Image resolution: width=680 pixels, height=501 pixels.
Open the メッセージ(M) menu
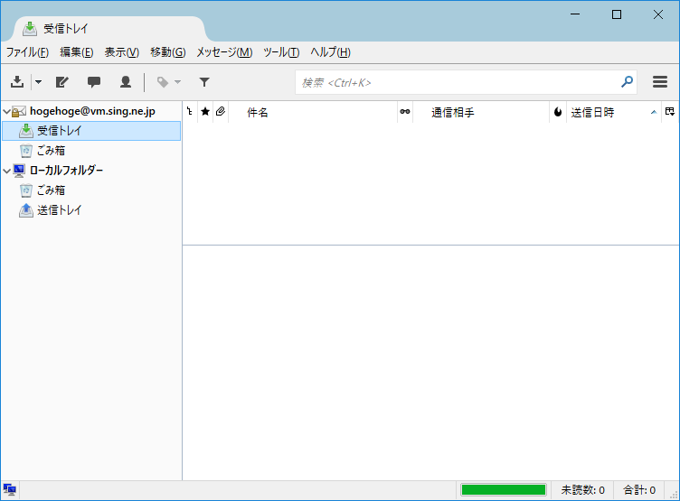[224, 52]
